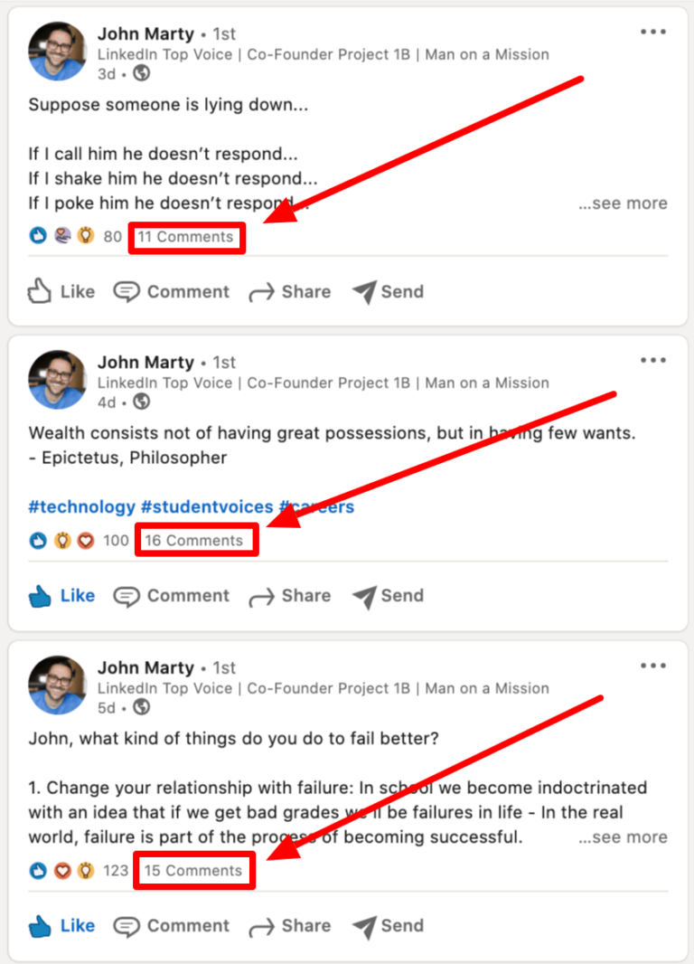The image size is (694, 964).
Task: Unlike the Epictetus wealth quote post
Action: [61, 595]
